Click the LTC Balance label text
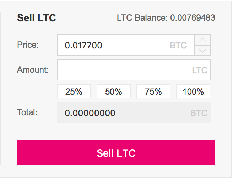Screen dimensions: 233x178 142,18
